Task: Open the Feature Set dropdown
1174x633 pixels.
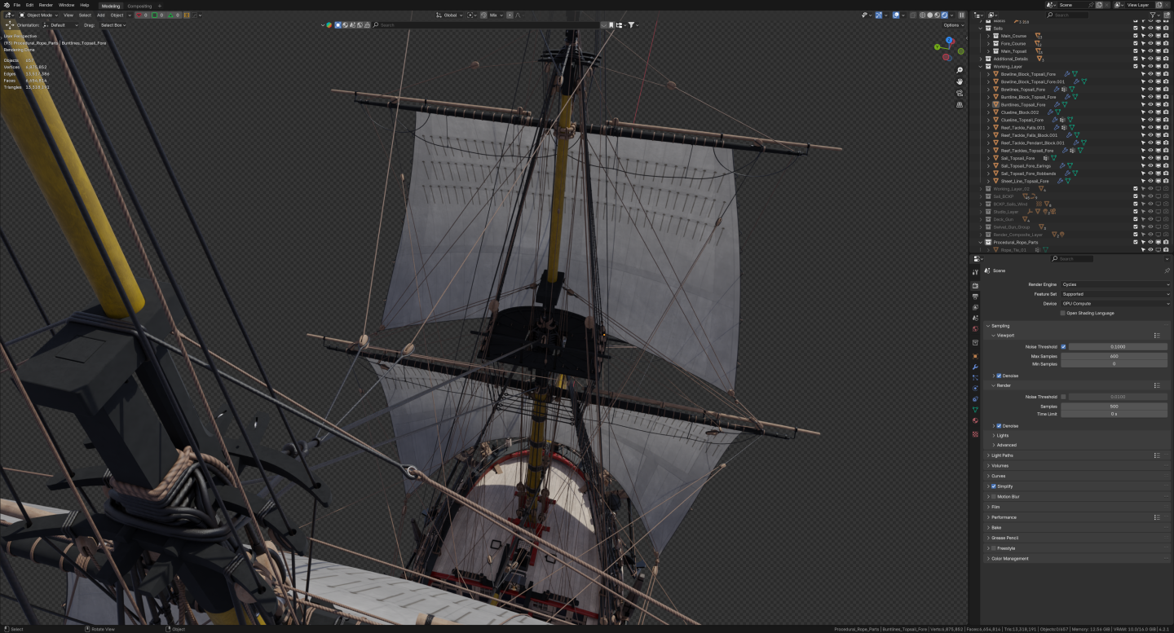Action: [1115, 294]
